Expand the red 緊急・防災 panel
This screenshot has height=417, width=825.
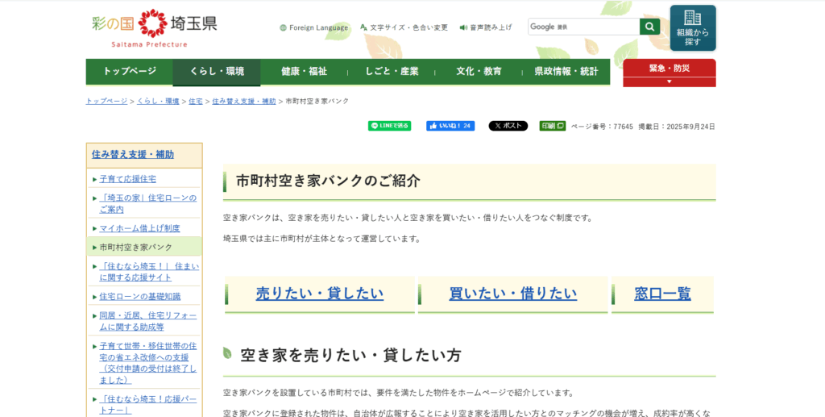[669, 73]
